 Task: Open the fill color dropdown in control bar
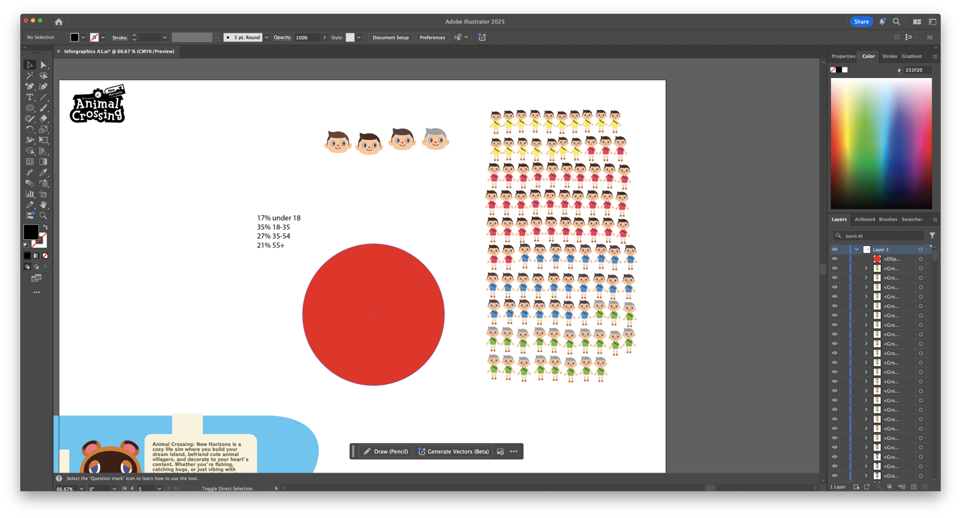(x=83, y=37)
